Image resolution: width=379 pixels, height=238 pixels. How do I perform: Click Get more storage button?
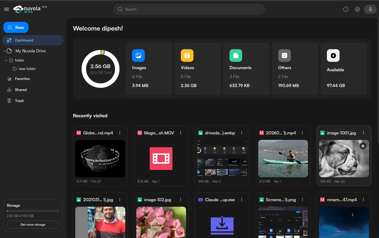(33, 225)
